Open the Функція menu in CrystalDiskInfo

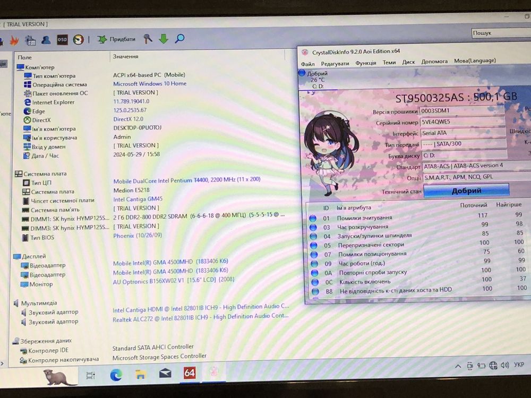(366, 63)
